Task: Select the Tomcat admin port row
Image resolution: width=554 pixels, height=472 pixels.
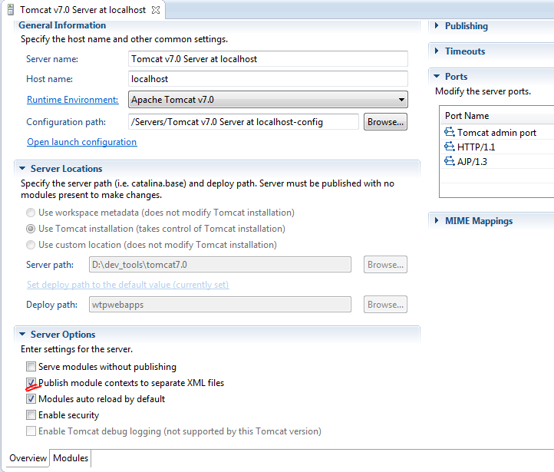Action: pyautogui.click(x=497, y=133)
